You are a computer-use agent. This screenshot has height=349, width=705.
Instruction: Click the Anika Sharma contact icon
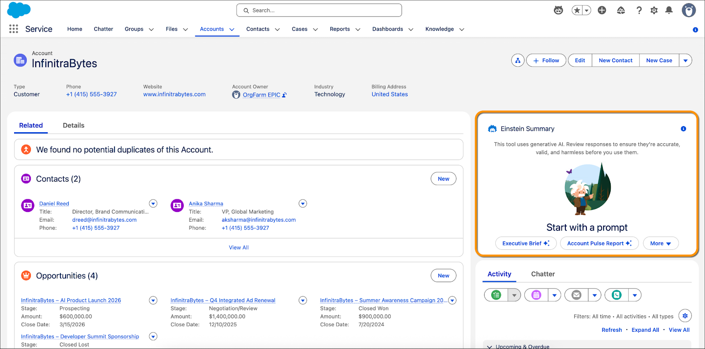point(177,205)
